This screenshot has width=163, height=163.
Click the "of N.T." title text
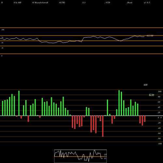point(147,3)
